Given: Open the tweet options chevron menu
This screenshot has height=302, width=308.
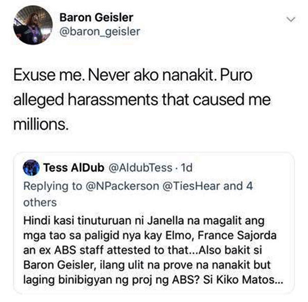Looking at the screenshot, I should 291,19.
